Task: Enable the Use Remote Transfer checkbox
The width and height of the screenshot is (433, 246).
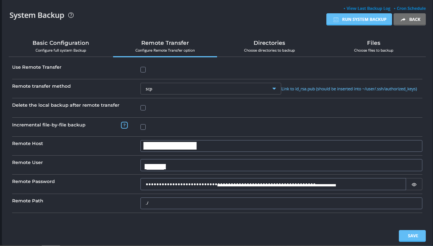Action: coord(143,69)
